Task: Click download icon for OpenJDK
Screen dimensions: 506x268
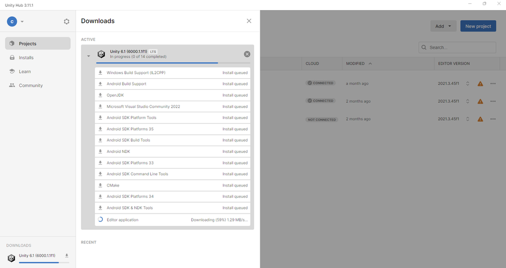Action: click(x=101, y=95)
